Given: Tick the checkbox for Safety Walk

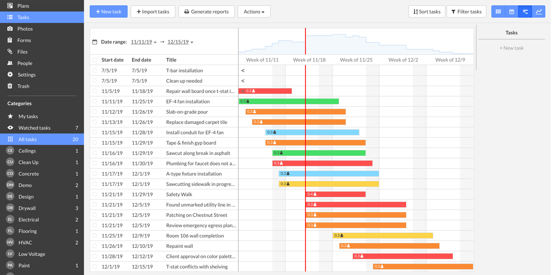Looking at the screenshot, I should coord(94,194).
